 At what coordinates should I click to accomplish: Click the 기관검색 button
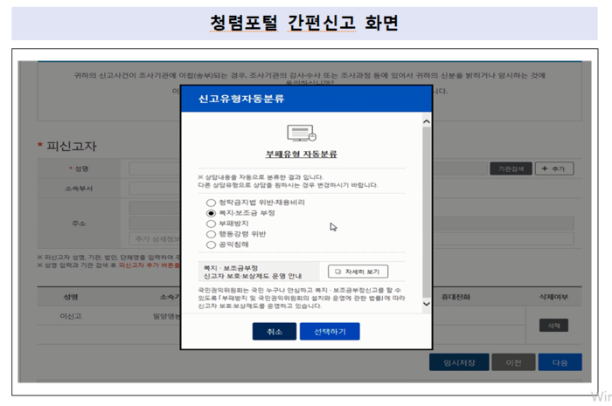511,169
